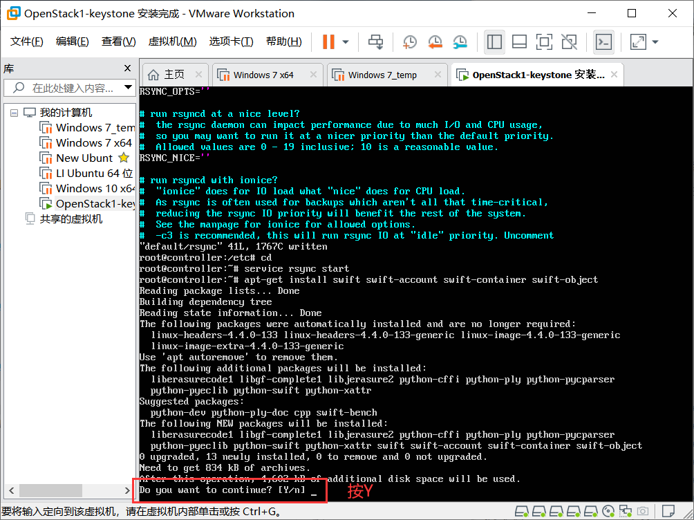The image size is (694, 520).
Task: Open the power options dropdown arrow
Action: pos(346,42)
